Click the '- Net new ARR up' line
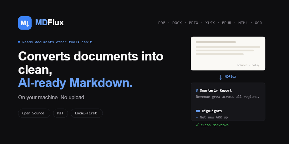 212,117
